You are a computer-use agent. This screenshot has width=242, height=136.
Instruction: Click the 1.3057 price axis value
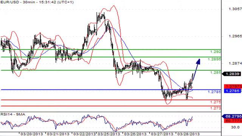tap(235, 9)
